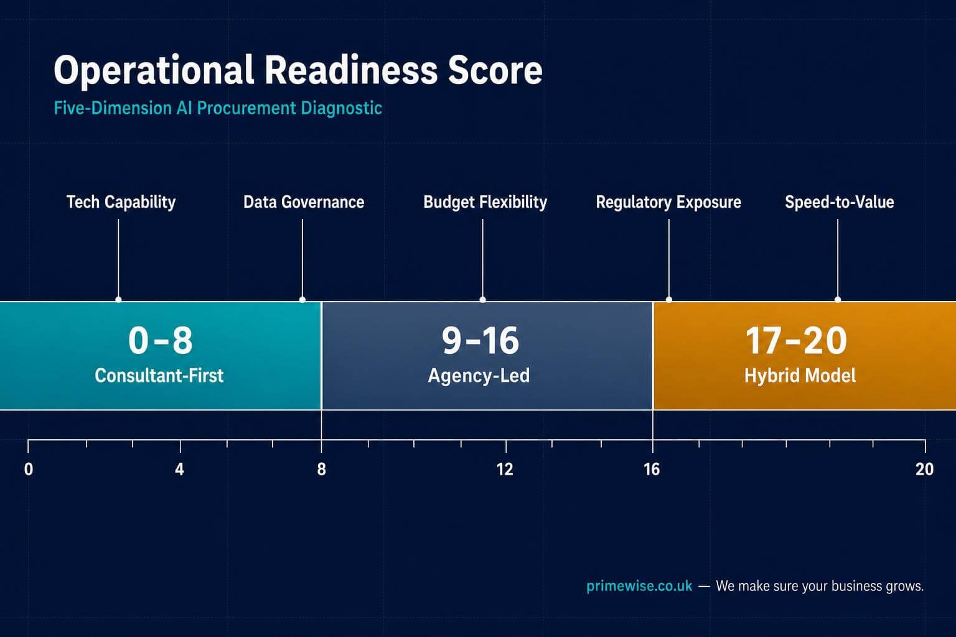Screen dimensions: 956x637
Task: Click the axis value '20'
Action: point(924,469)
